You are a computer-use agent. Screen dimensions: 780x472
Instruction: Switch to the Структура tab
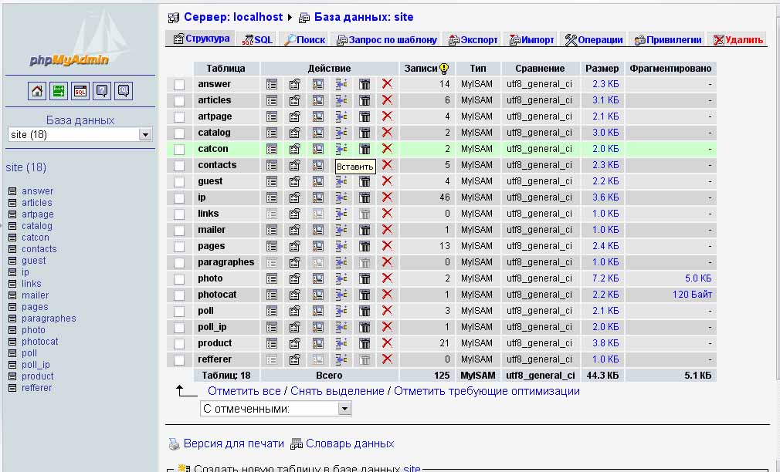coord(202,39)
